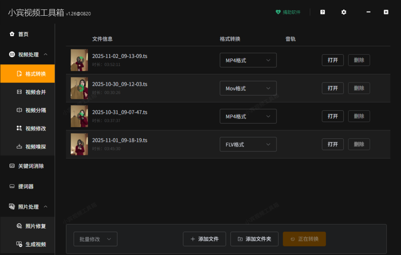Open the 生成视频 generate video icon
This screenshot has height=255, width=401.
point(19,244)
